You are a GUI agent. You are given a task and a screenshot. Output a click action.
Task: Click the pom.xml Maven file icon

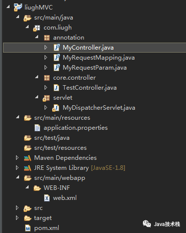pos(28,228)
